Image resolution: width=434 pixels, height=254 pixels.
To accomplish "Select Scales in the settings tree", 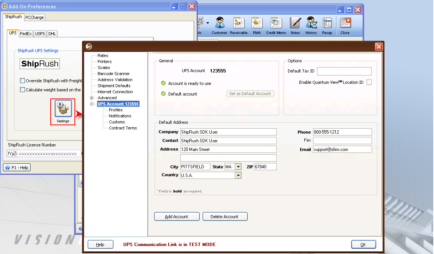I will tap(104, 68).
